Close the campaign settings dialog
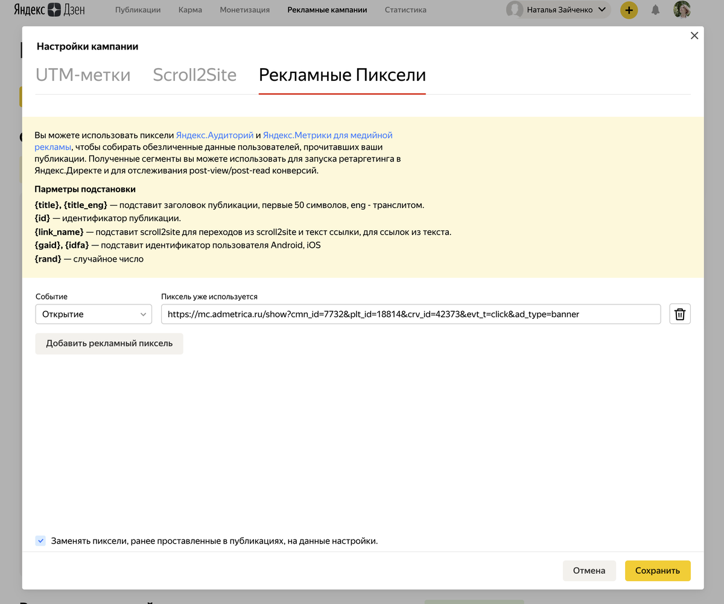This screenshot has width=724, height=604. coord(694,36)
